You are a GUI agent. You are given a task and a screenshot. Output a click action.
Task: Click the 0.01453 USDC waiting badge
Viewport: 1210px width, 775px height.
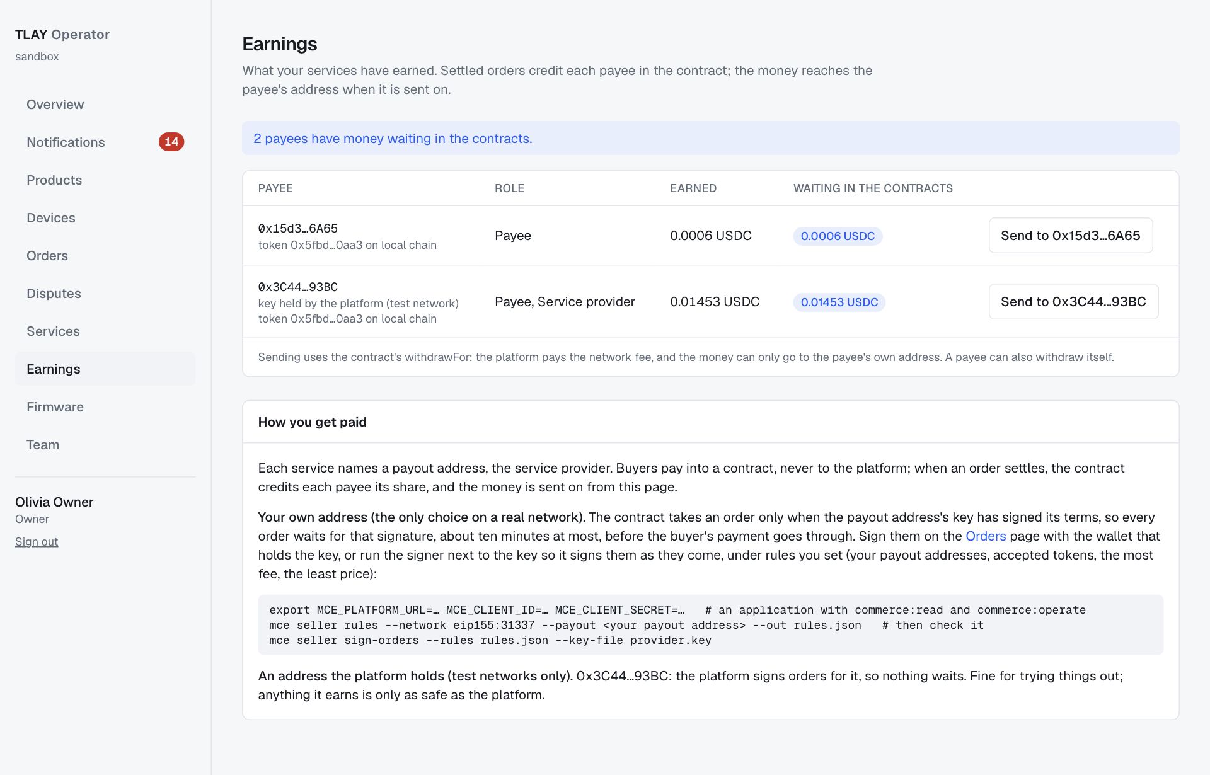pyautogui.click(x=839, y=302)
